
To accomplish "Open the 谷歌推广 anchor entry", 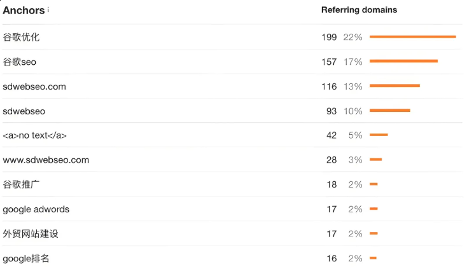I will coord(21,184).
